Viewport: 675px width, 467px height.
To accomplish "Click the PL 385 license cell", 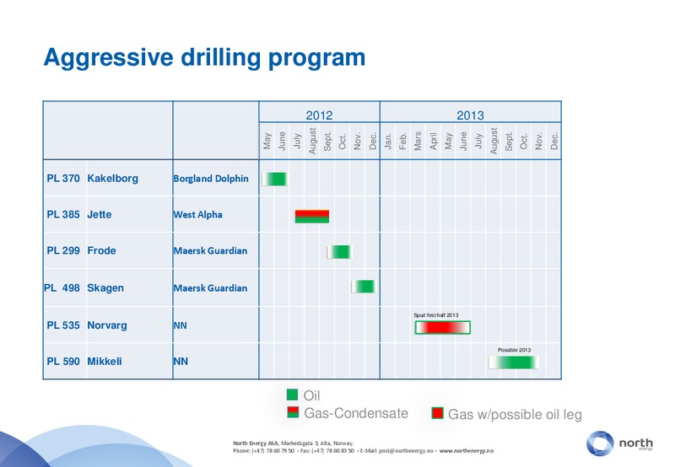I will [x=63, y=214].
